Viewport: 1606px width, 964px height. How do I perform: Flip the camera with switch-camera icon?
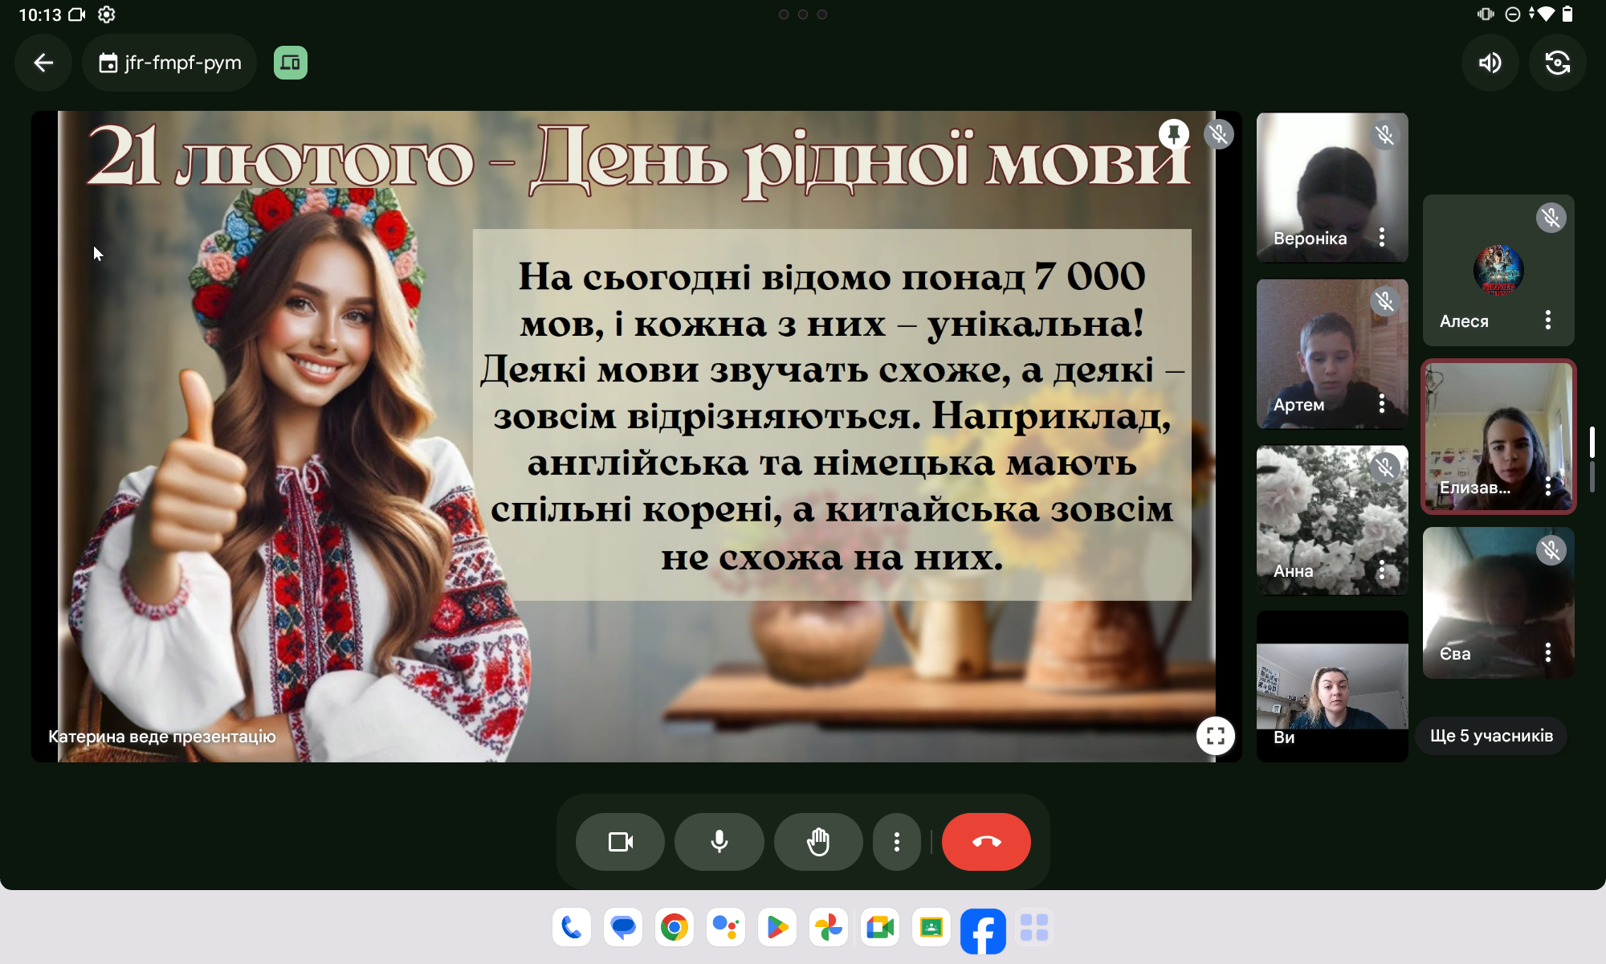coord(1557,63)
